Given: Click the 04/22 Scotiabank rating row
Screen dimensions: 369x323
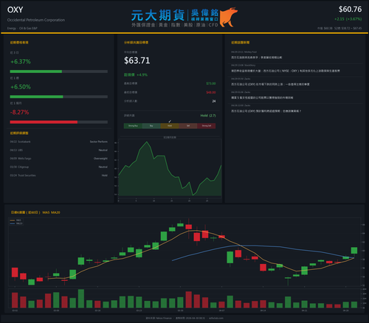Looking at the screenshot, I should point(59,142).
